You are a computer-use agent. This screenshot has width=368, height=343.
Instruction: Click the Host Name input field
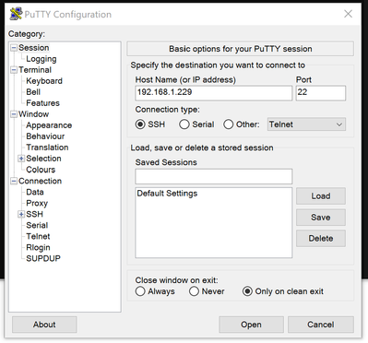click(x=214, y=93)
